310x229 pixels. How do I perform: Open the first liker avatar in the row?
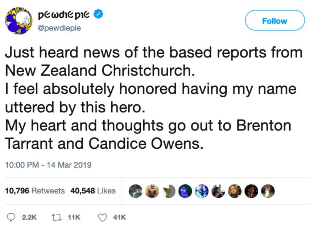tap(136, 190)
